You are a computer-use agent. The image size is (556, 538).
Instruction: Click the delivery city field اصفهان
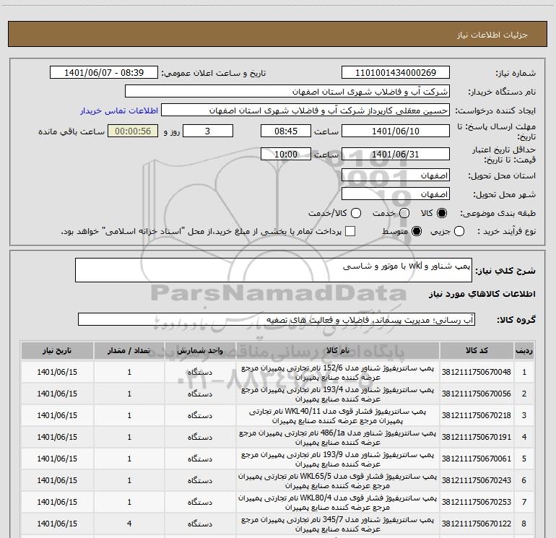[396, 194]
